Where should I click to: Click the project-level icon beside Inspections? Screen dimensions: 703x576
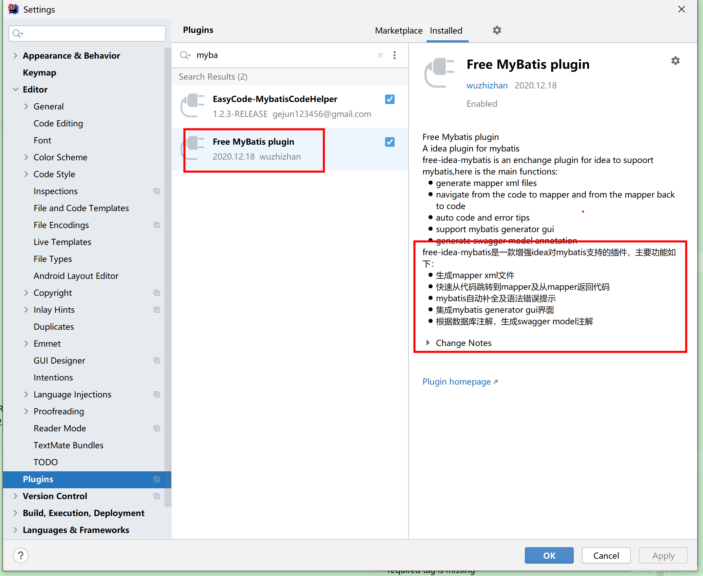(x=156, y=191)
